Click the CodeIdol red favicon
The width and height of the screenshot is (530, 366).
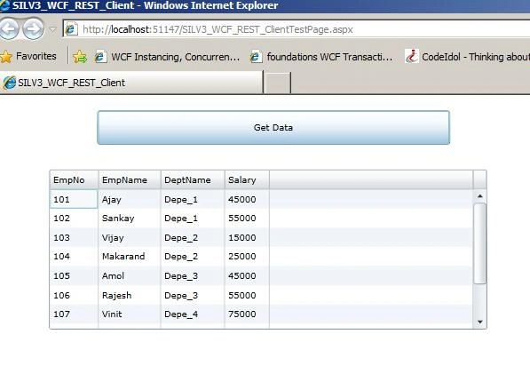412,56
